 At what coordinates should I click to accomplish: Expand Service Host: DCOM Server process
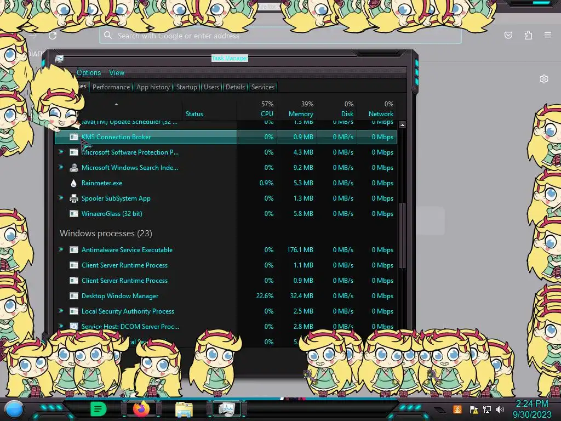pyautogui.click(x=61, y=326)
